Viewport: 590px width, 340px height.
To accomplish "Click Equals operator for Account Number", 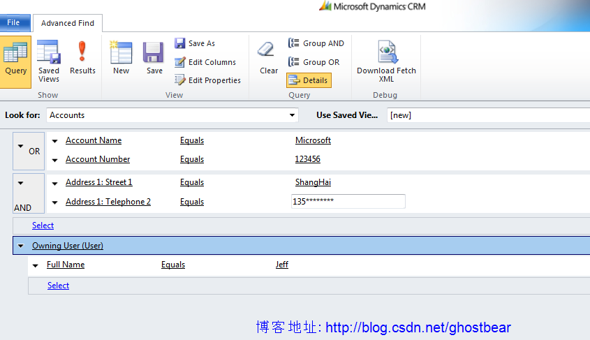I will [192, 159].
